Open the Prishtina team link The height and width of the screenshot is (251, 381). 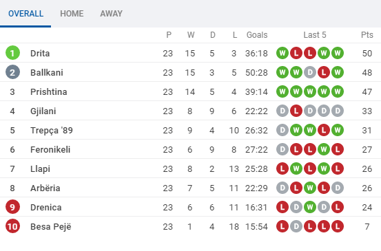(x=49, y=91)
